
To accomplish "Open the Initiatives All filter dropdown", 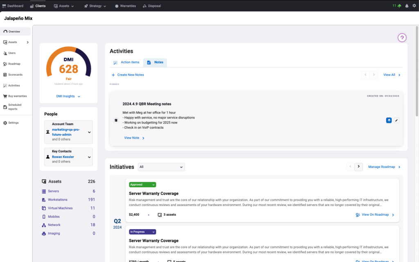I will click(x=161, y=167).
